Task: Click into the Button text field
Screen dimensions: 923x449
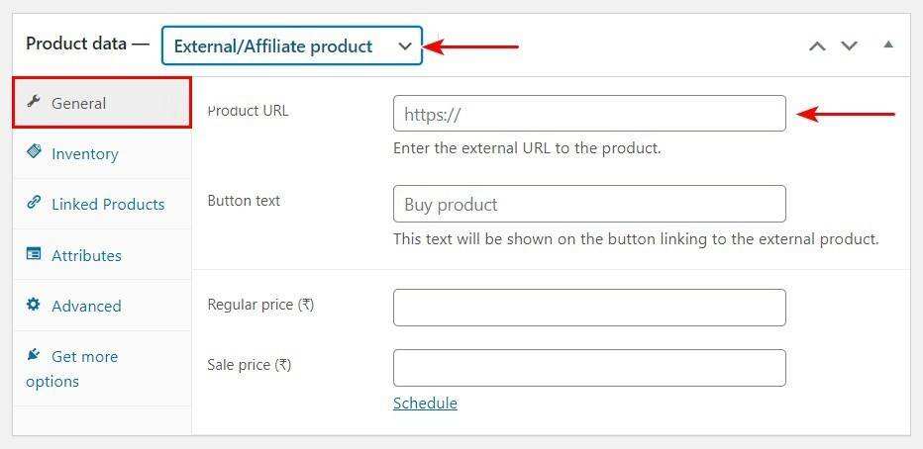Action: pyautogui.click(x=589, y=204)
